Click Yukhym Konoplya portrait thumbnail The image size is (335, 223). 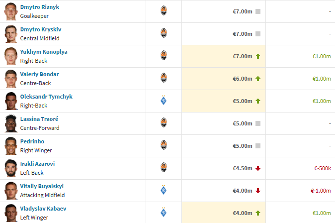click(10, 56)
